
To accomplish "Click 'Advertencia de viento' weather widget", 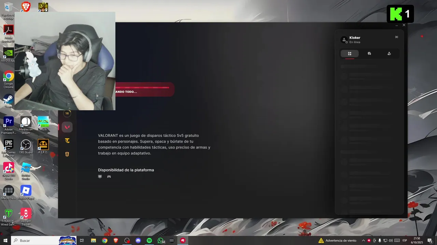I will [x=337, y=241].
